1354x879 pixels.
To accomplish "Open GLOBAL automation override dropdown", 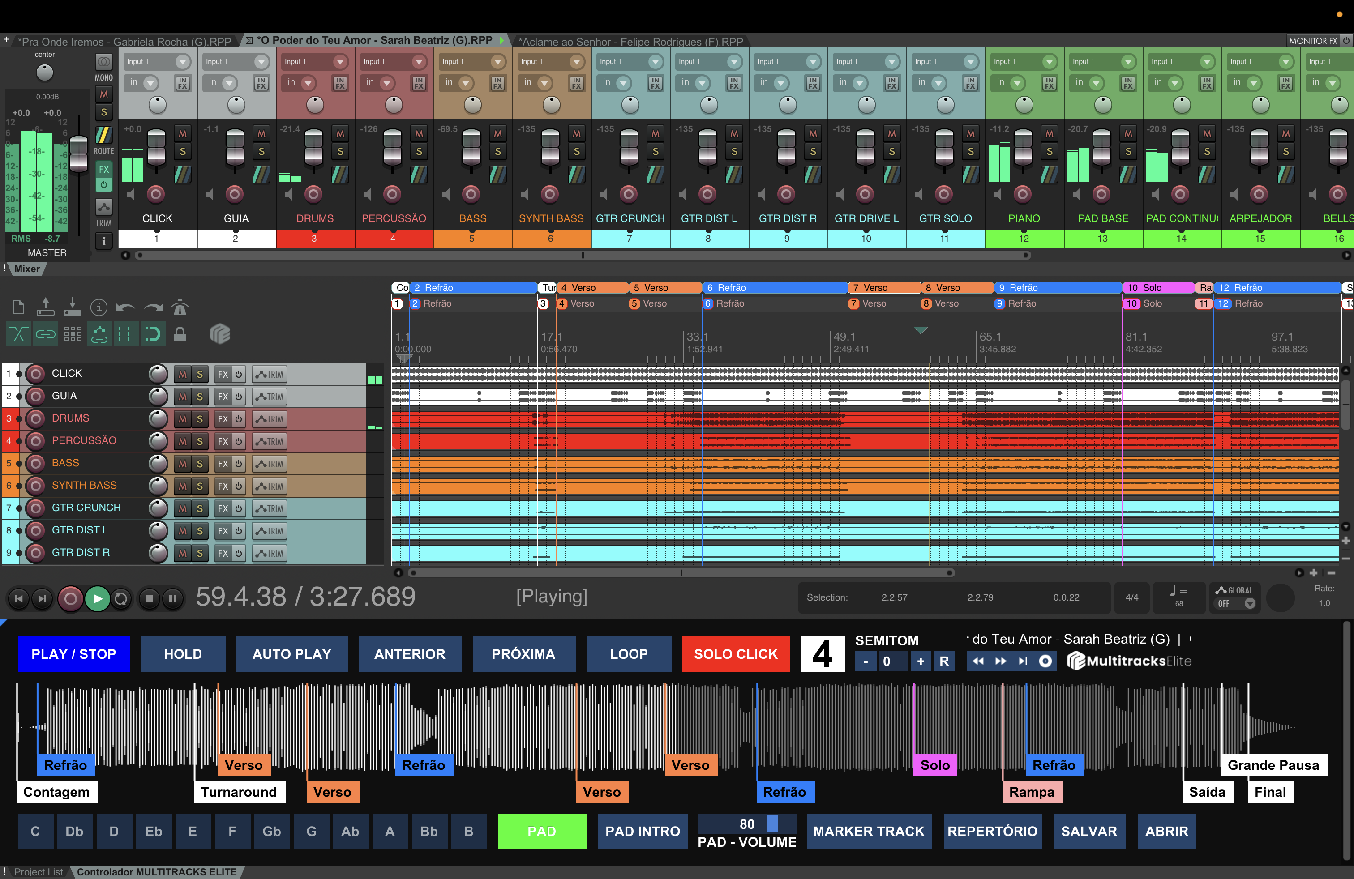I will 1249,604.
